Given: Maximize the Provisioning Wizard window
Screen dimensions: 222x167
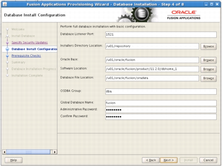Looking at the screenshot, I should [212, 4].
